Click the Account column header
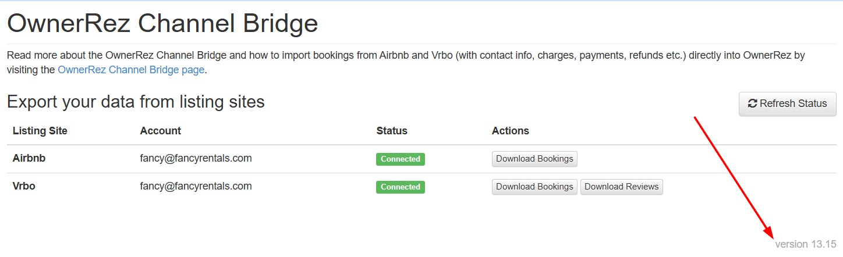Image resolution: width=843 pixels, height=257 pixels. tap(160, 131)
